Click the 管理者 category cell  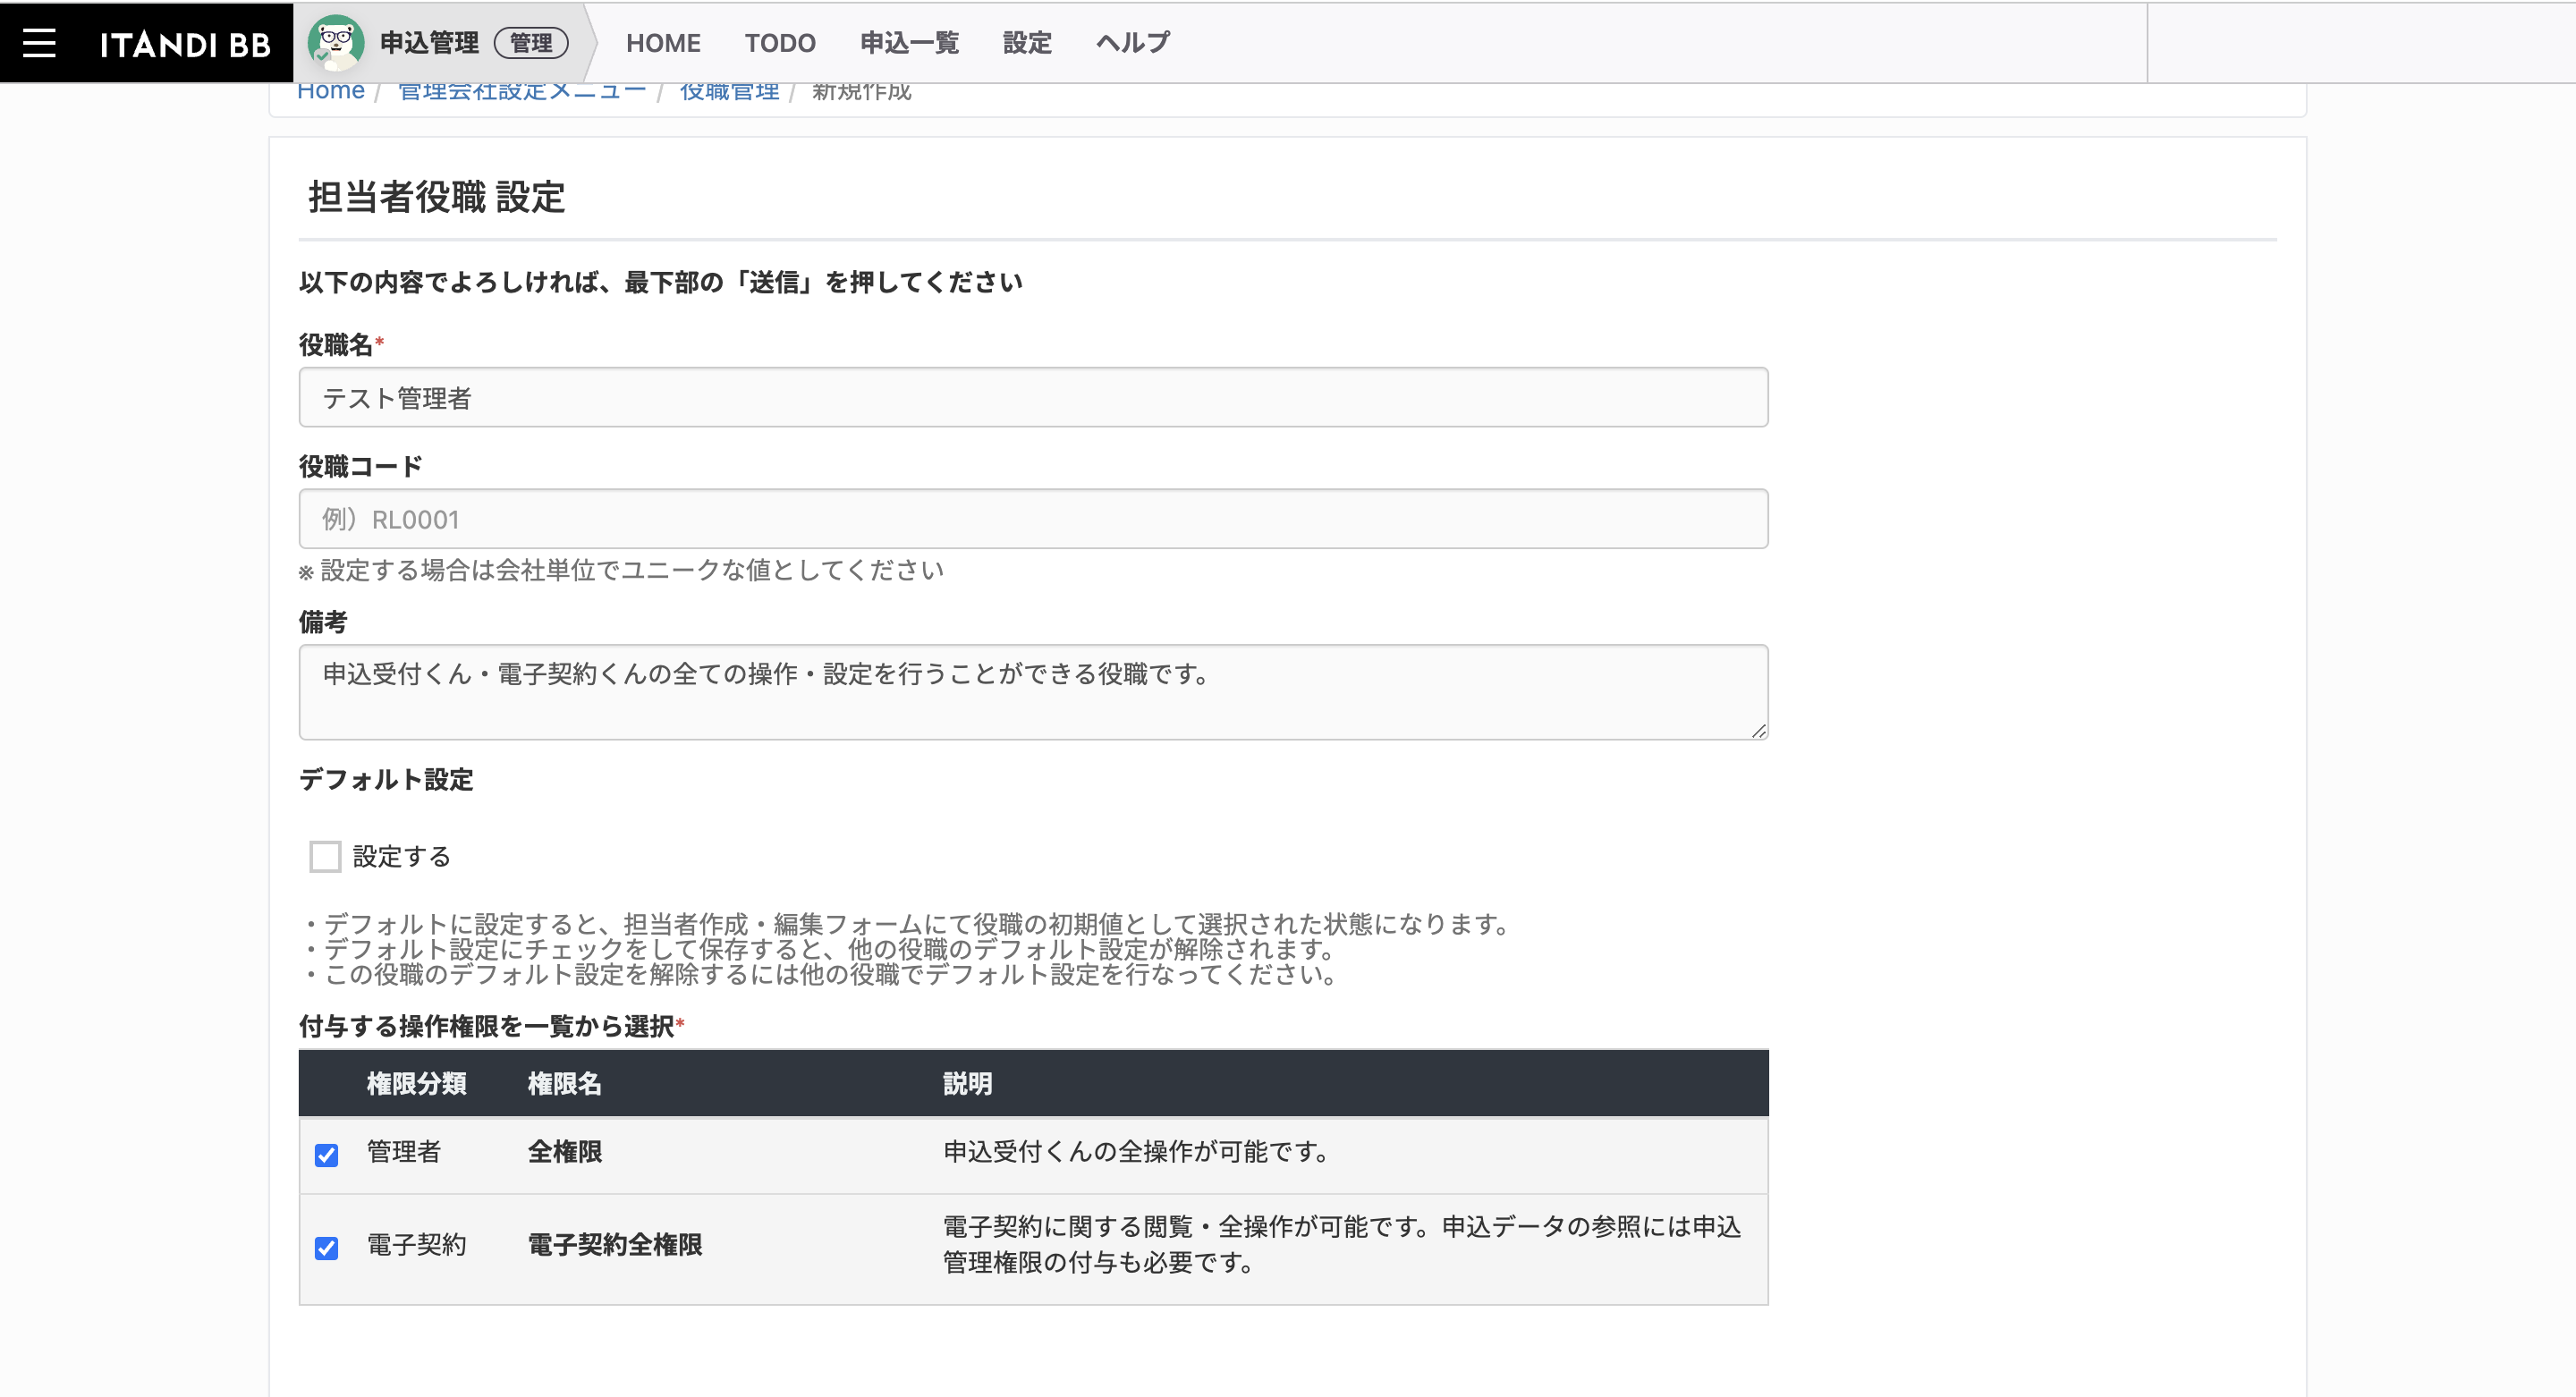coord(404,1151)
